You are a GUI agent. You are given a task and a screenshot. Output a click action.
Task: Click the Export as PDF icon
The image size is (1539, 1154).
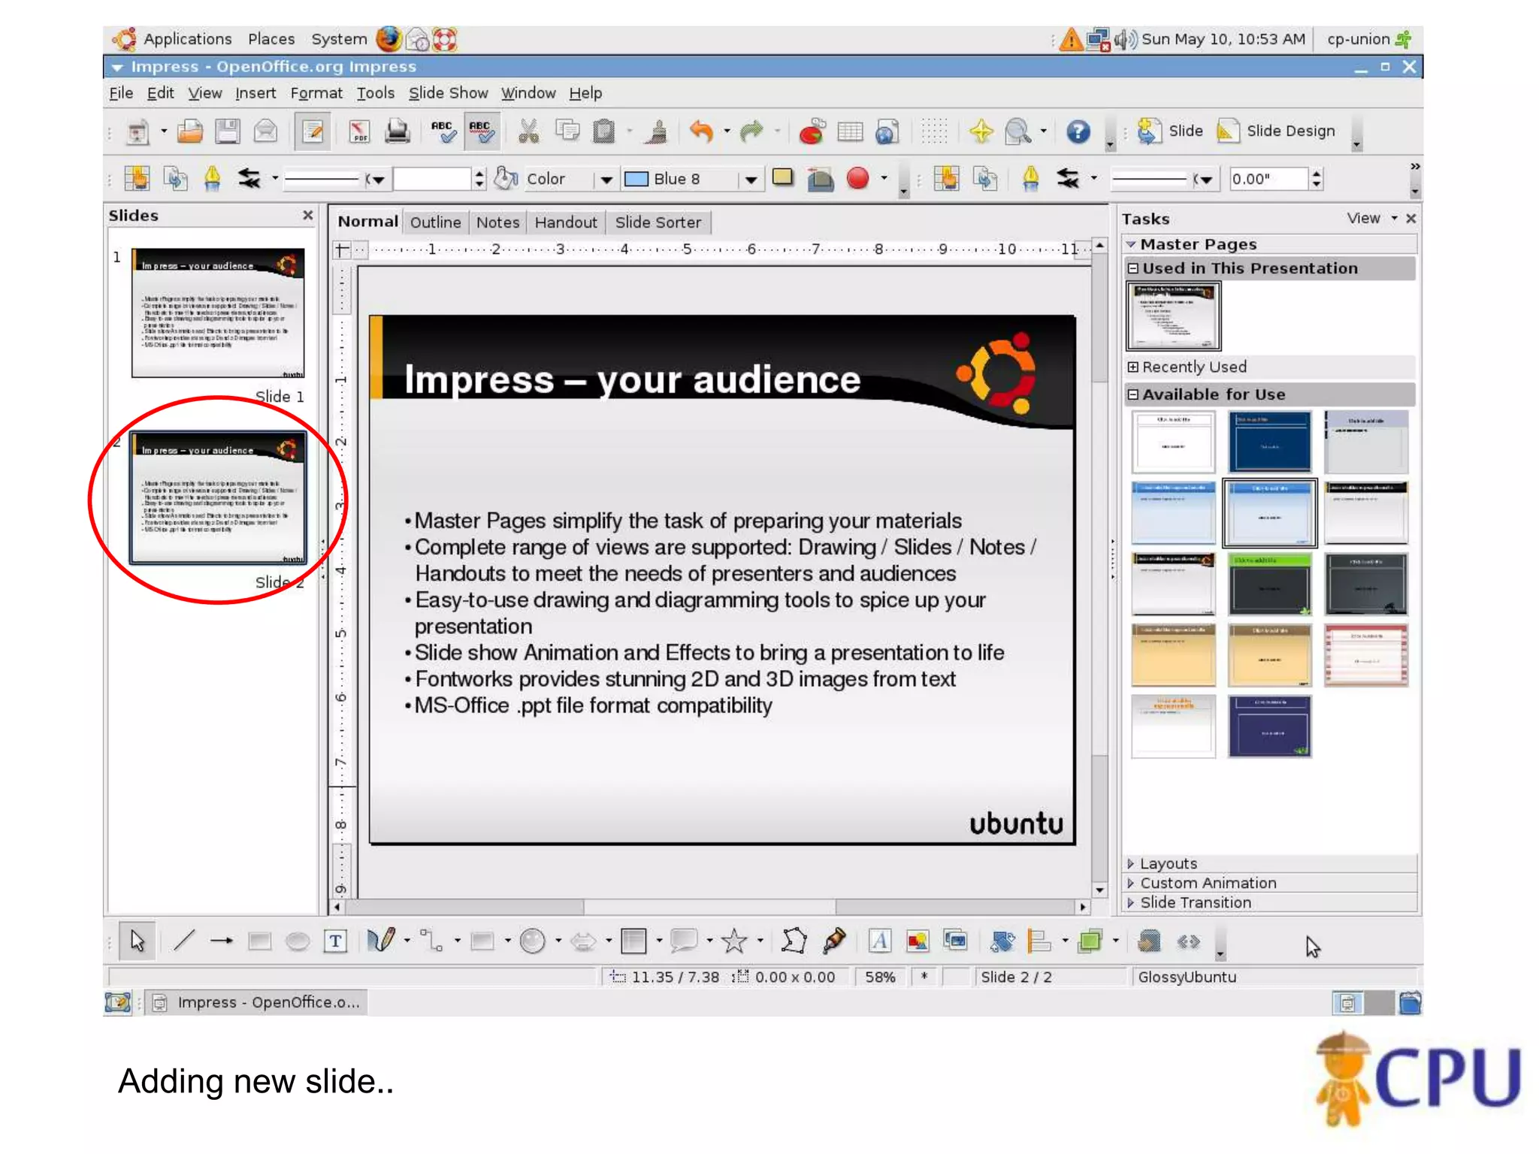359,131
